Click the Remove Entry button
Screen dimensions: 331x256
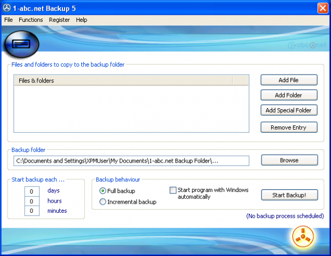coord(289,127)
